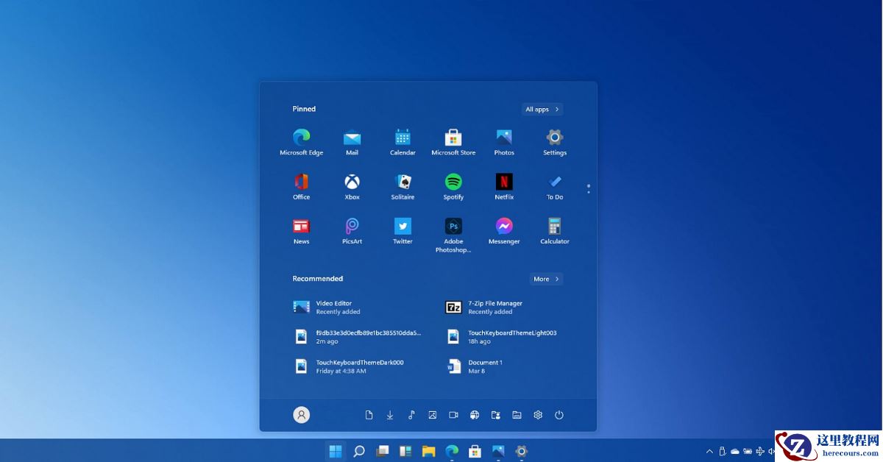The width and height of the screenshot is (883, 462).
Task: Open the Downloads folder shortcut
Action: (390, 414)
